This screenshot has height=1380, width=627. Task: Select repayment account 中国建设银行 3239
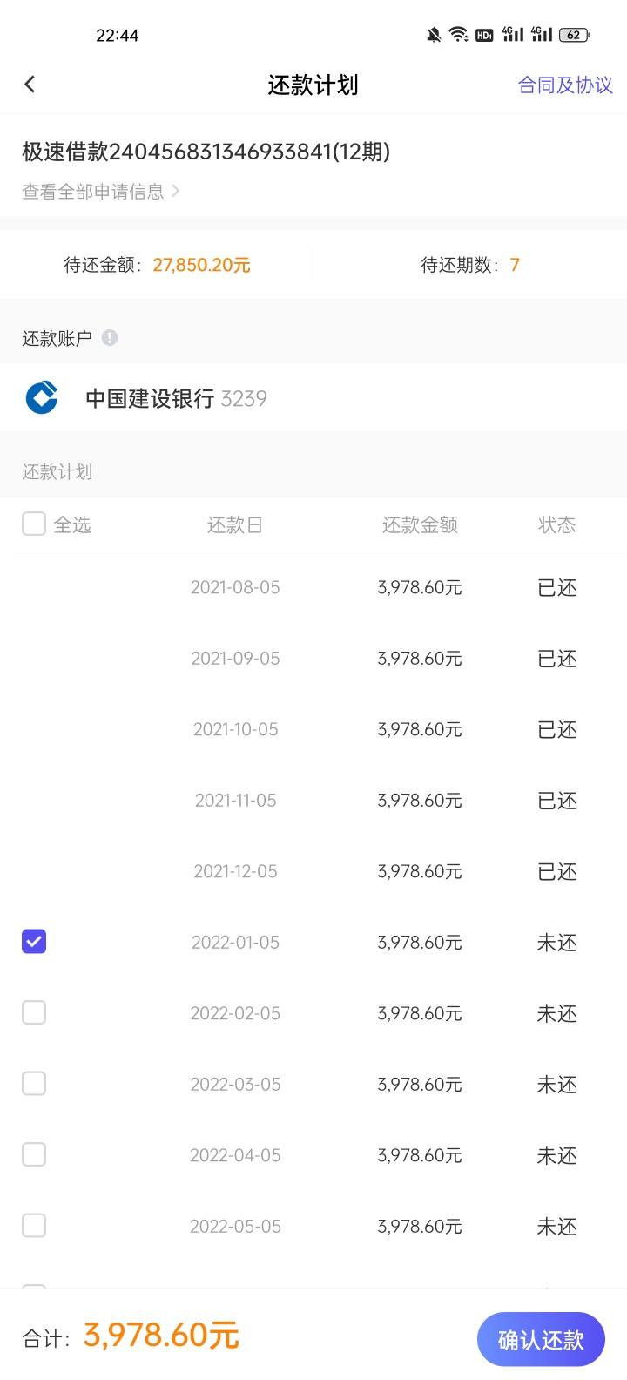[313, 398]
